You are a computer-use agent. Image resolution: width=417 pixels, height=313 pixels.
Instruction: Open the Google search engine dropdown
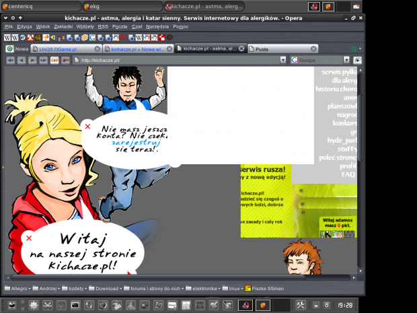(x=346, y=60)
